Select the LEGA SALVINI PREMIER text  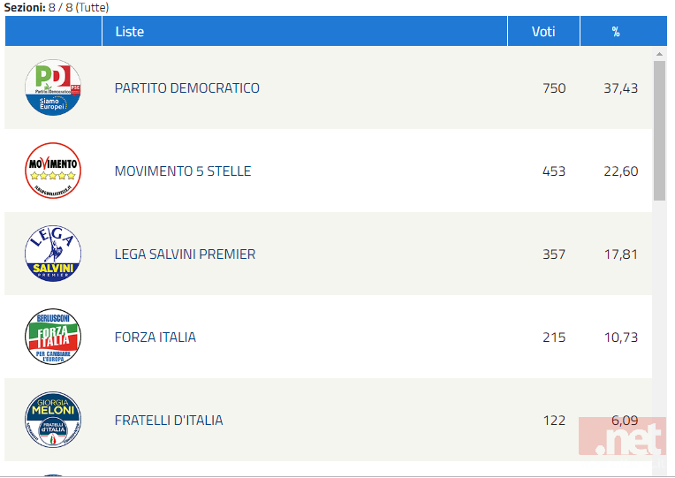click(x=185, y=254)
